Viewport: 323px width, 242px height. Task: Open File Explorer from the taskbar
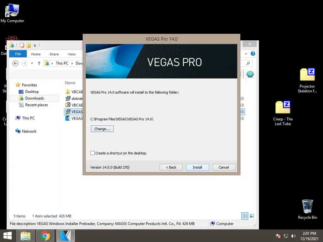pyautogui.click(x=25, y=236)
